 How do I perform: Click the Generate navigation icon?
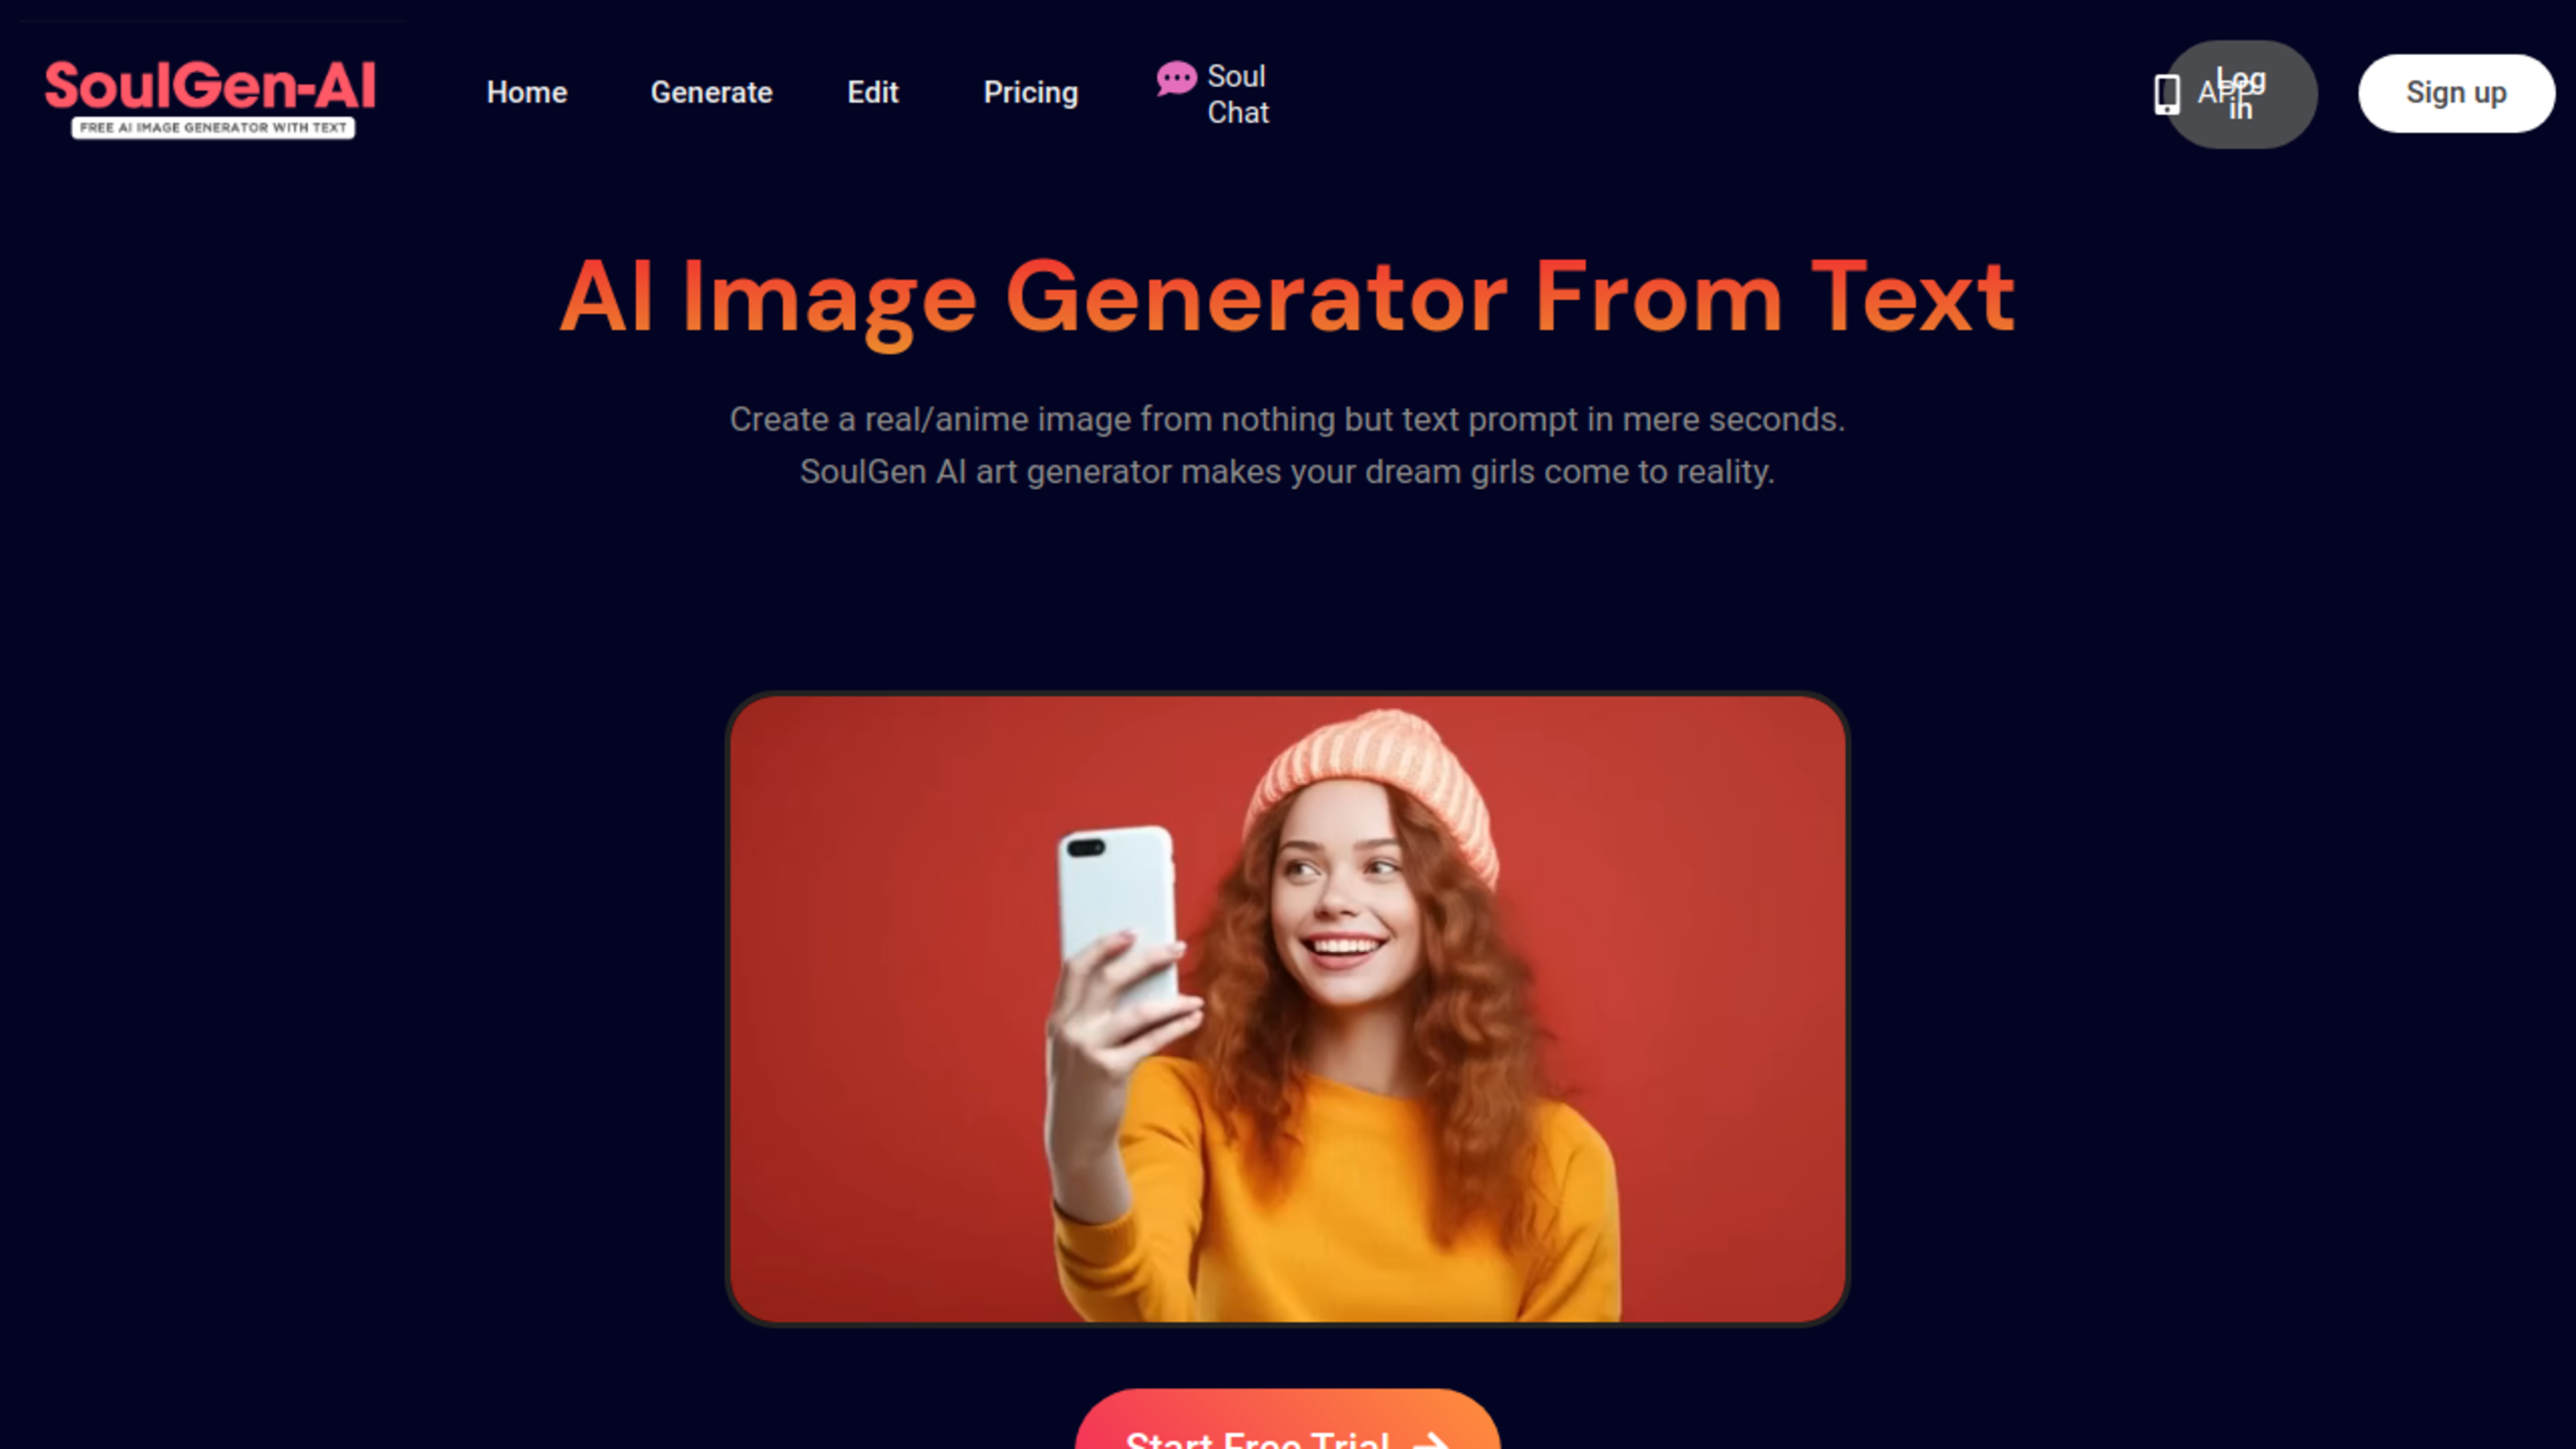click(x=711, y=92)
